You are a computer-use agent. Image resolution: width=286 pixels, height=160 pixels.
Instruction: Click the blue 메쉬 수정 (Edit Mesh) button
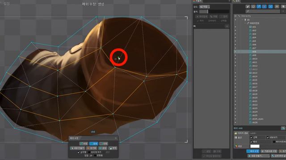click(x=253, y=151)
